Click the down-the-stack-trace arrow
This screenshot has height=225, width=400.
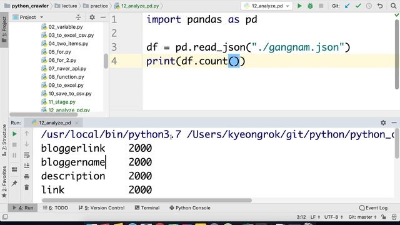(26, 144)
